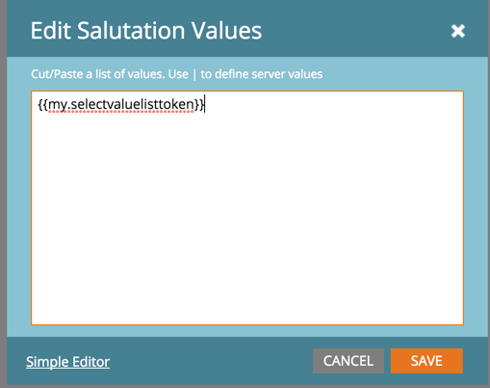Screen dimensions: 490x388
Task: Switch to the Simple Editor
Action: pyautogui.click(x=67, y=362)
